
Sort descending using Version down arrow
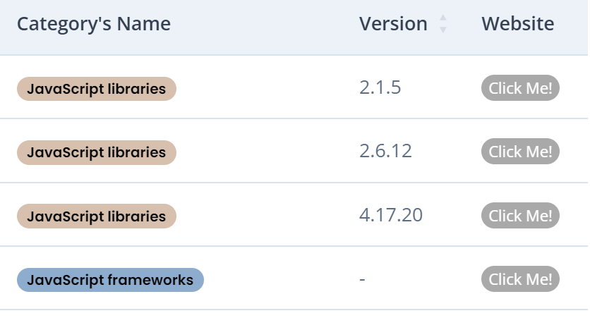[x=443, y=30]
